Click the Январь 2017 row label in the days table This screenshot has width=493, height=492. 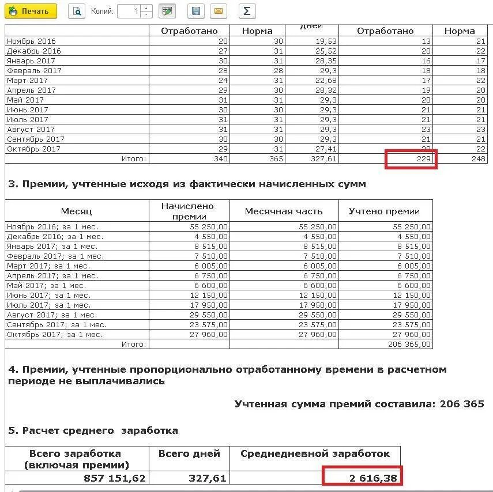tap(31, 60)
